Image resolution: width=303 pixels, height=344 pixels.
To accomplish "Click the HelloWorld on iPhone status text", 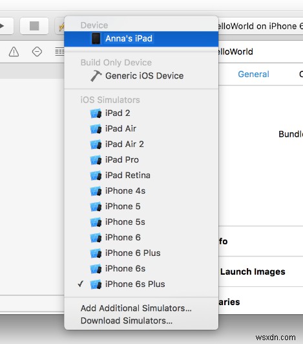I will click(x=260, y=27).
